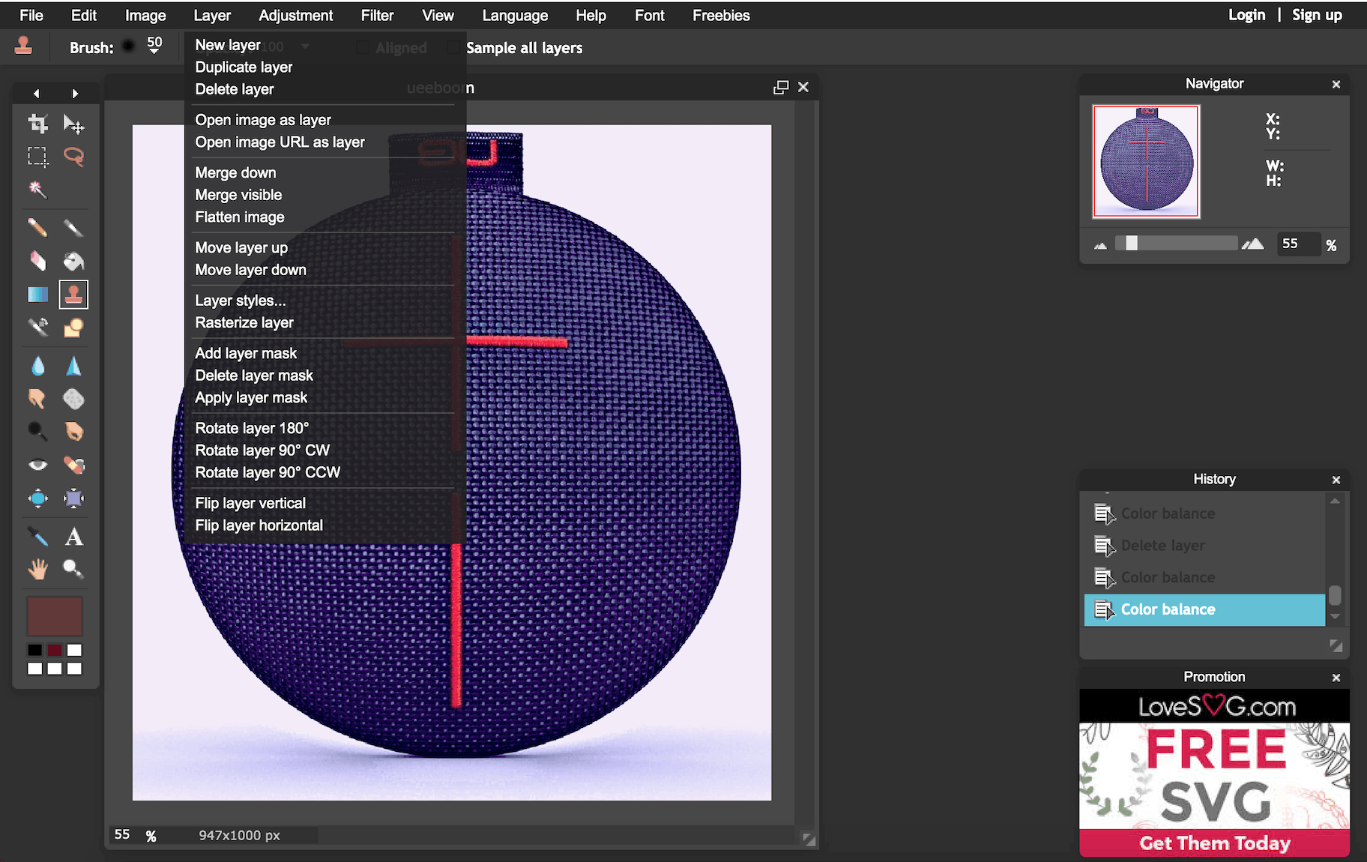Image resolution: width=1367 pixels, height=862 pixels.
Task: Select the Gradient tool
Action: (37, 295)
